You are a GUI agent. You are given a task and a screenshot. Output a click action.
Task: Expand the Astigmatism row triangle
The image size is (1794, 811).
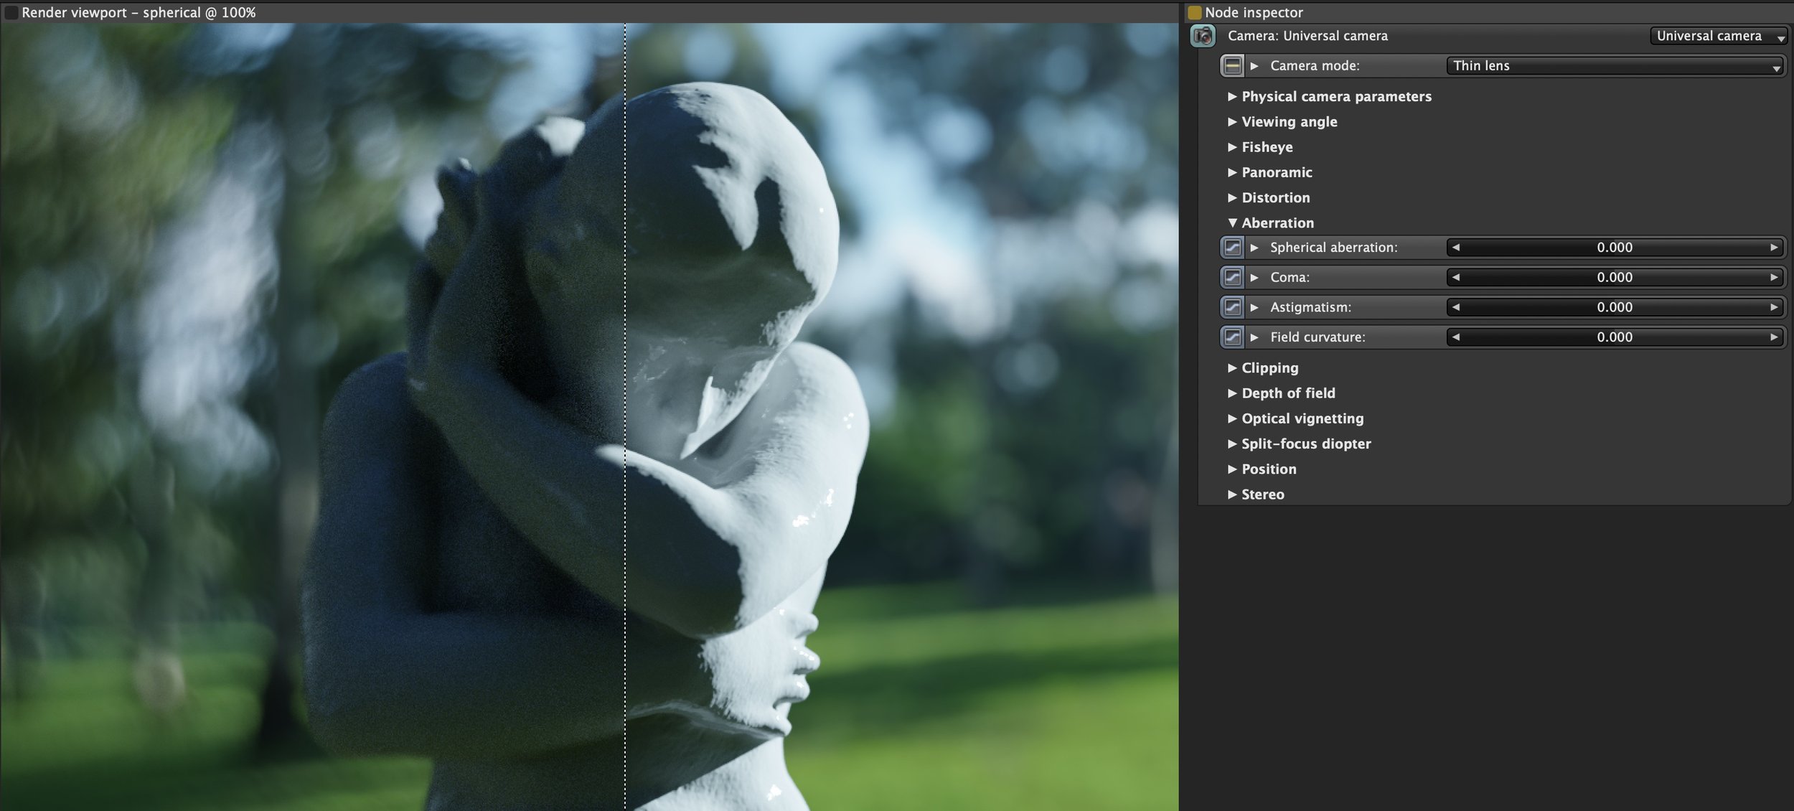[1254, 307]
